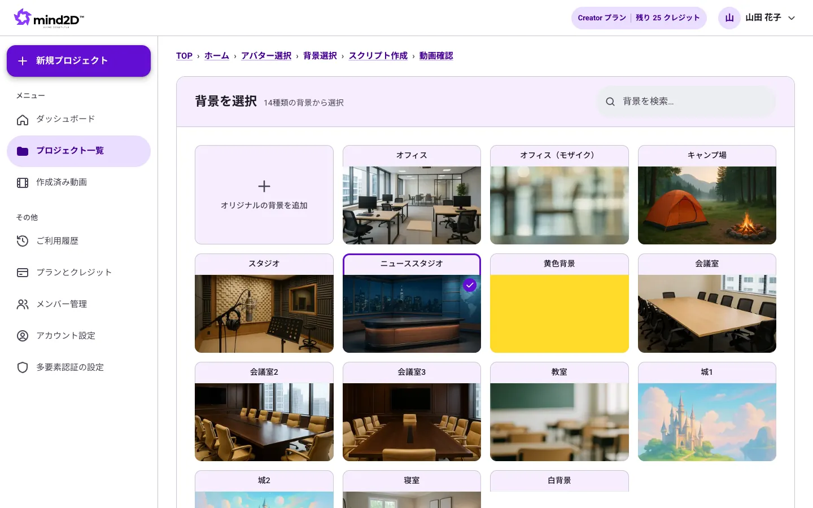Screen dimensions: 813x508
Task: Open the created videos film icon
Action: click(x=23, y=183)
